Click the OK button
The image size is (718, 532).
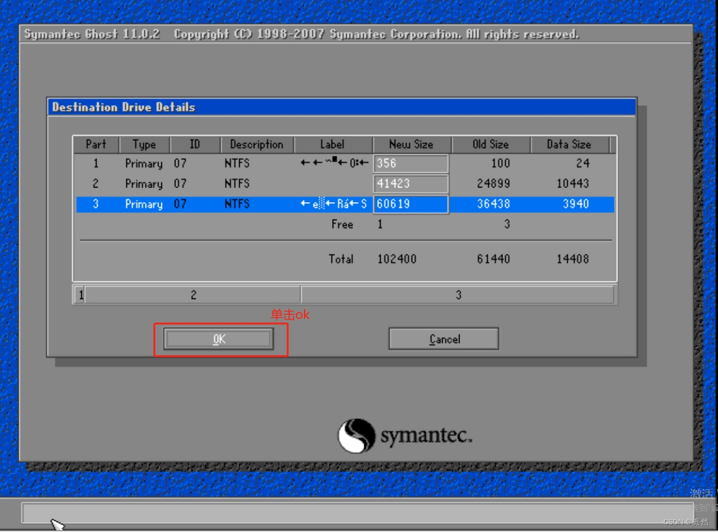coord(219,339)
